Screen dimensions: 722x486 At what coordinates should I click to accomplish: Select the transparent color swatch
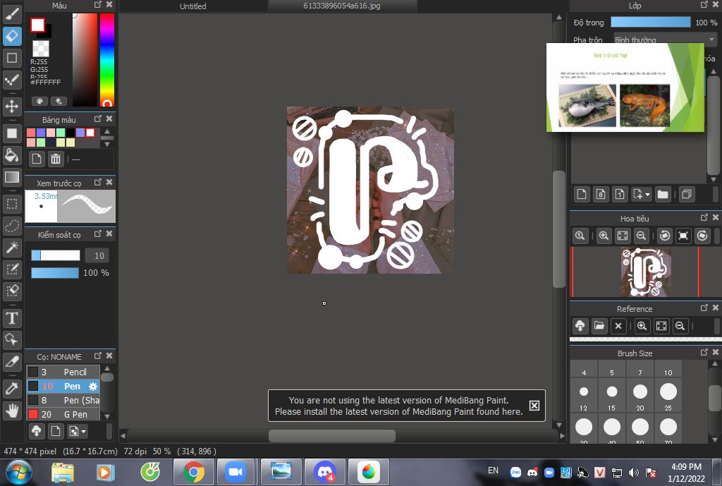click(x=40, y=49)
